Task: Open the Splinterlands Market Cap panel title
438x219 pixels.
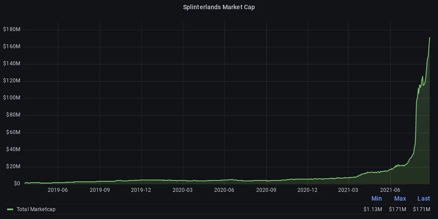Action: click(219, 7)
